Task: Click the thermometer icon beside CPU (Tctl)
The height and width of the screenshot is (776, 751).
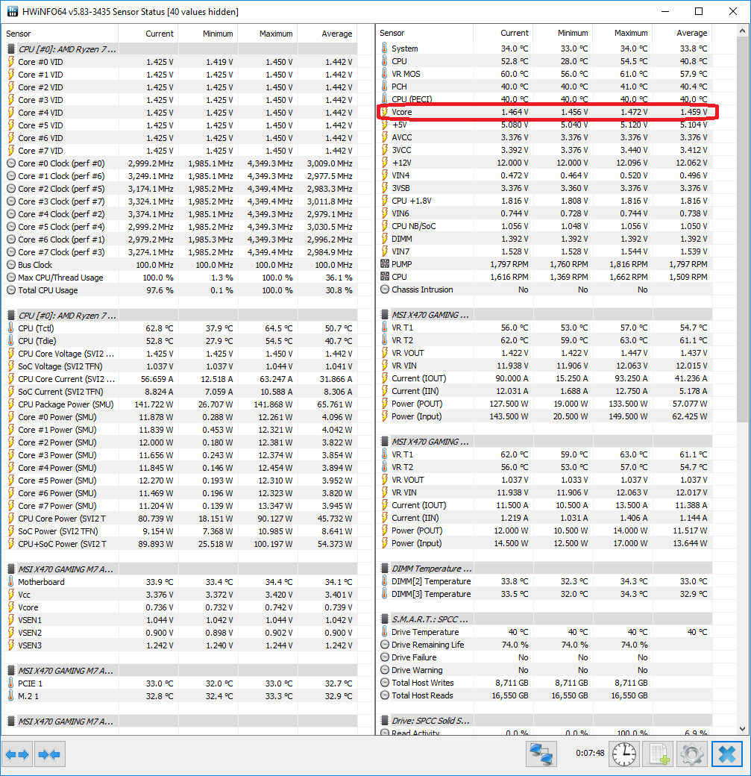Action: point(11,328)
